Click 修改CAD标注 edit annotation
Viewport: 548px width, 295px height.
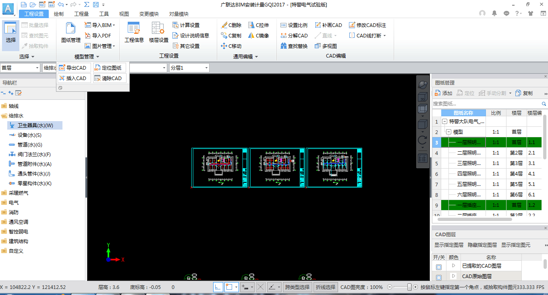367,25
